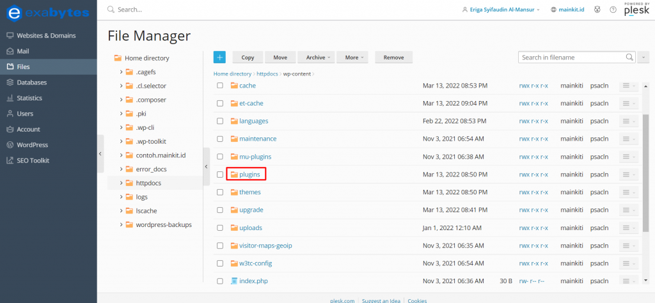Click scrollbar down arrow of file list
Viewport: 655px width, 303px height.
click(x=647, y=281)
